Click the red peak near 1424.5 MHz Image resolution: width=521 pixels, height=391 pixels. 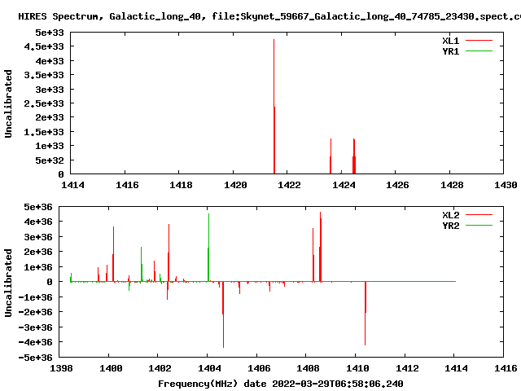pyautogui.click(x=354, y=156)
